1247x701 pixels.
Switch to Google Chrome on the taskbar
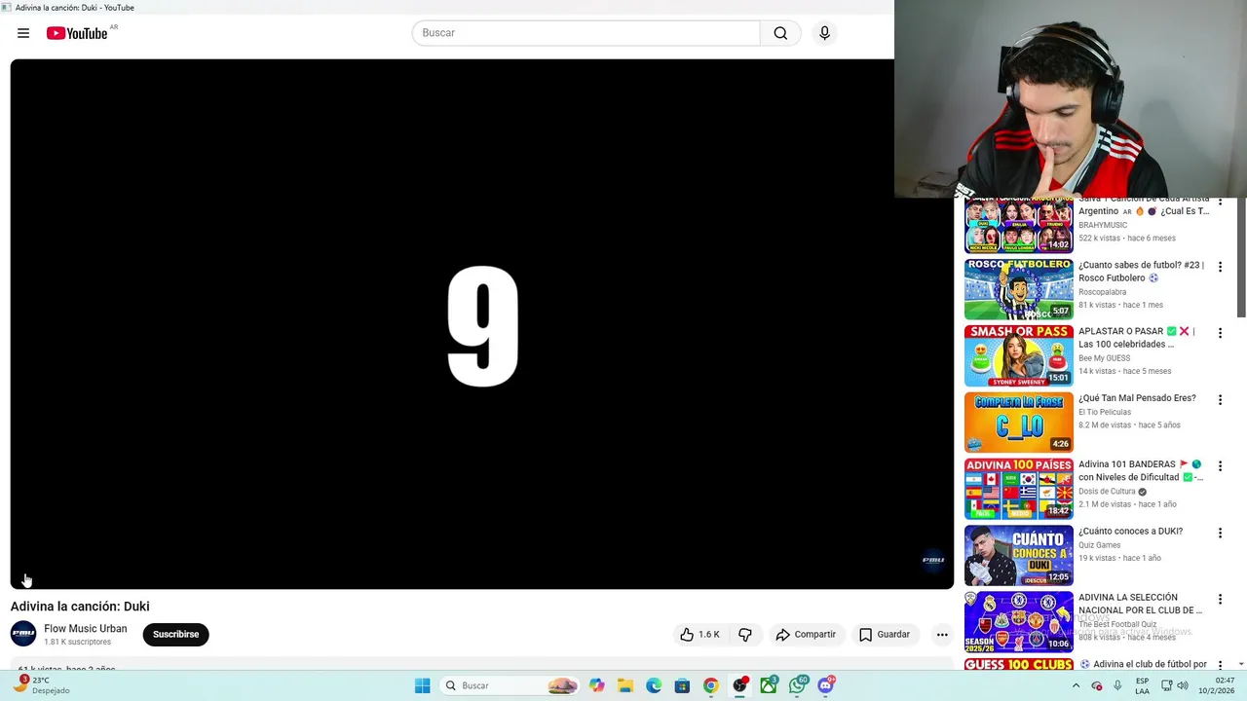[x=710, y=685]
